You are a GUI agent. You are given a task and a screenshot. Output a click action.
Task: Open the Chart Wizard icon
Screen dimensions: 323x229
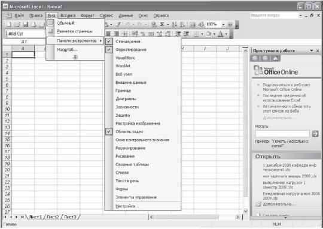[x=193, y=25]
